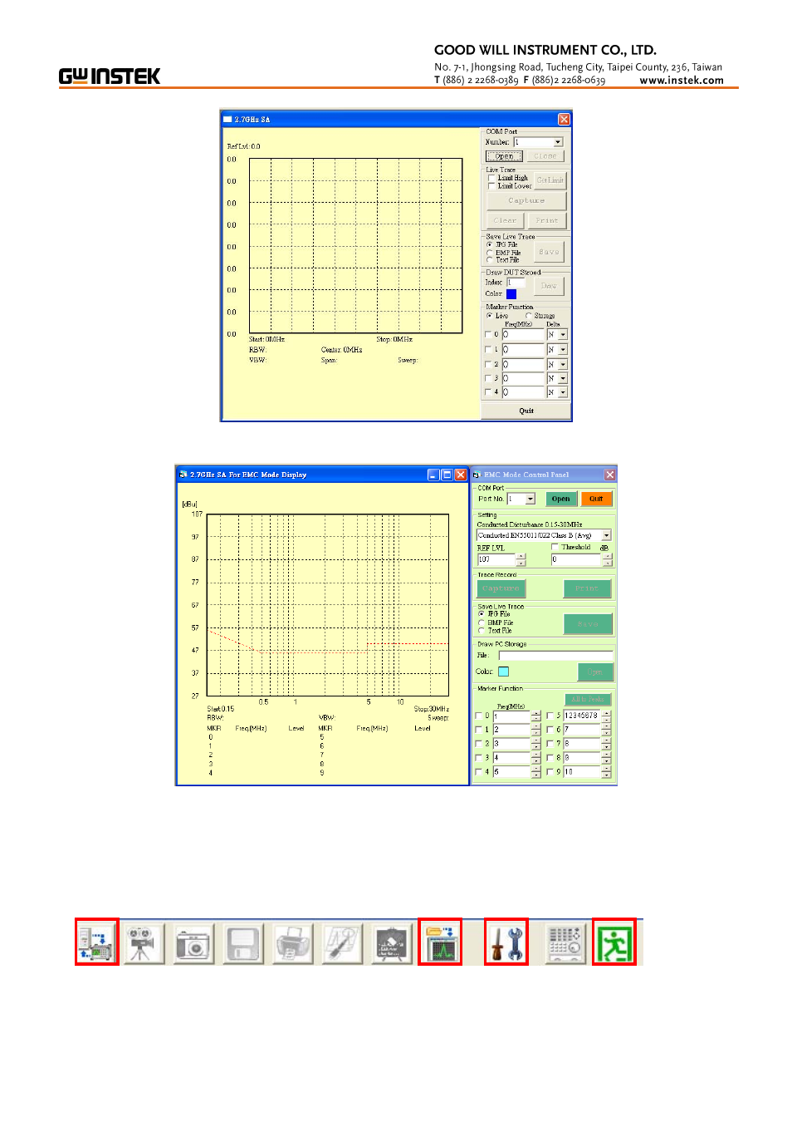Click the EMC Mode Display title bar icon

pyautogui.click(x=183, y=475)
